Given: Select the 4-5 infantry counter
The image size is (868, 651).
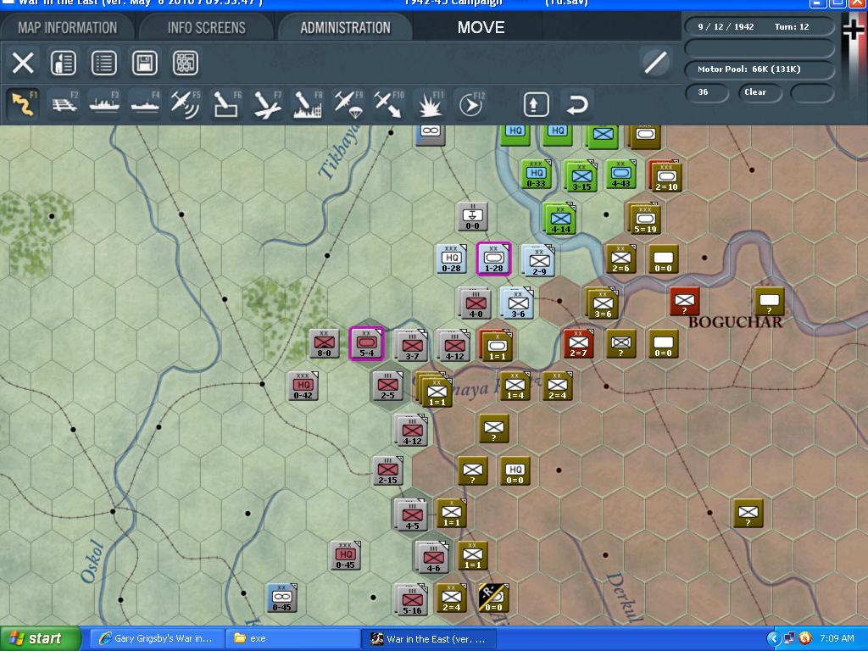Looking at the screenshot, I should (x=411, y=515).
